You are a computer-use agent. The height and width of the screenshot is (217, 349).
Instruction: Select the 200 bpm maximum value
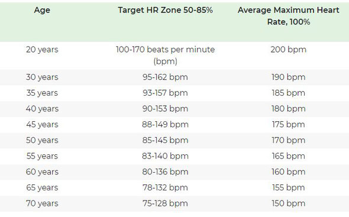click(289, 50)
